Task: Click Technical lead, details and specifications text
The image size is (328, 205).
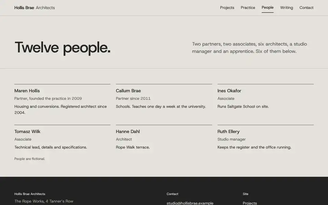Action: tap(51, 147)
